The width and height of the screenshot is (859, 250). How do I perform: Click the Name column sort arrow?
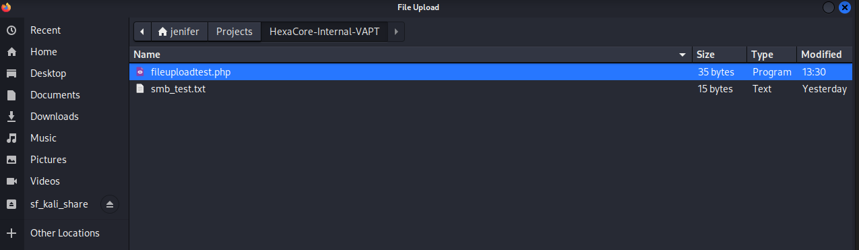pyautogui.click(x=682, y=55)
